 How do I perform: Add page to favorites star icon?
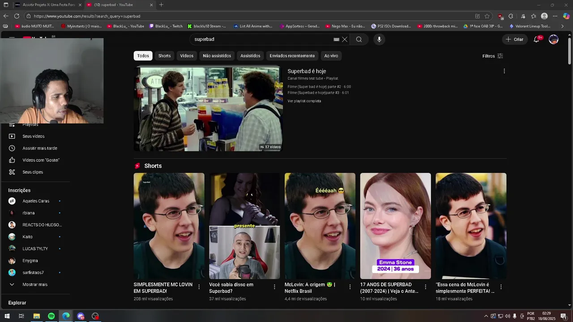[x=487, y=16]
